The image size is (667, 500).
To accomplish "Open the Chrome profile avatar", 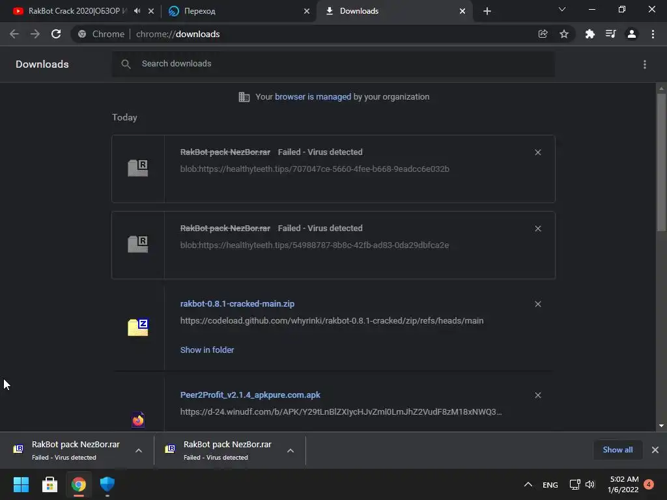I will point(632,34).
